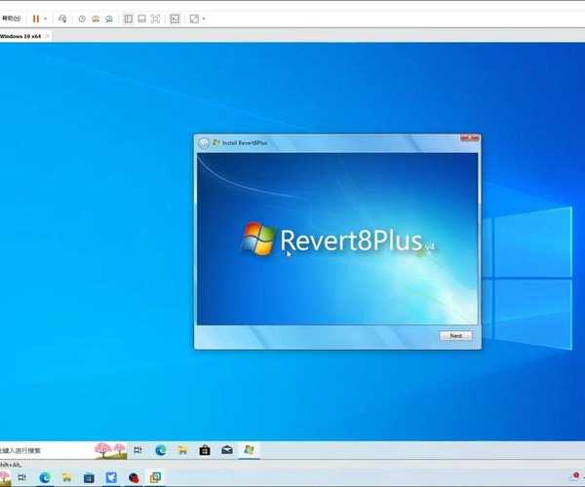Click Next in the Revert8Plus installer
The width and height of the screenshot is (585, 487).
pos(455,336)
